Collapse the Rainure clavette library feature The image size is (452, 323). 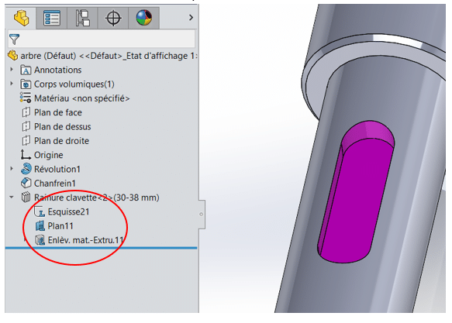pyautogui.click(x=12, y=198)
